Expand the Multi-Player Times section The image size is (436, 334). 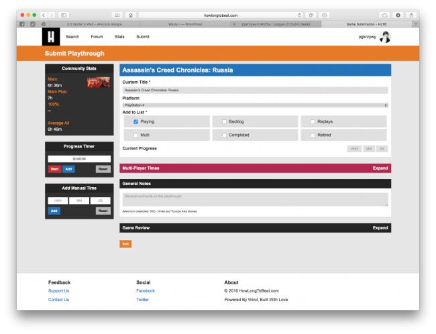380,168
